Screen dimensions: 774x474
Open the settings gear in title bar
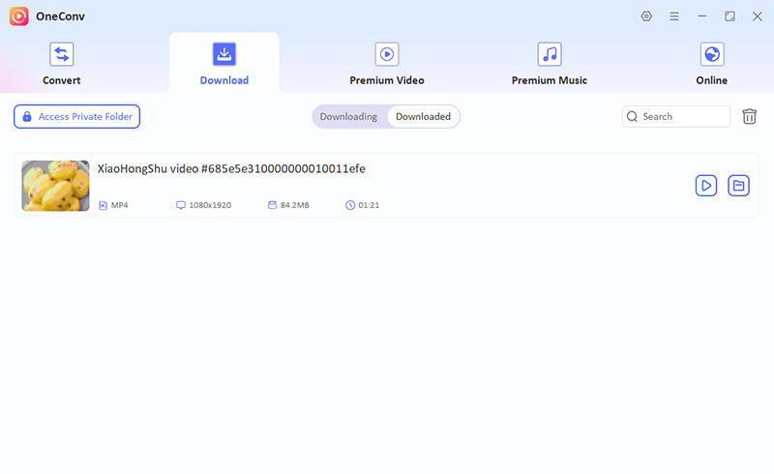646,16
